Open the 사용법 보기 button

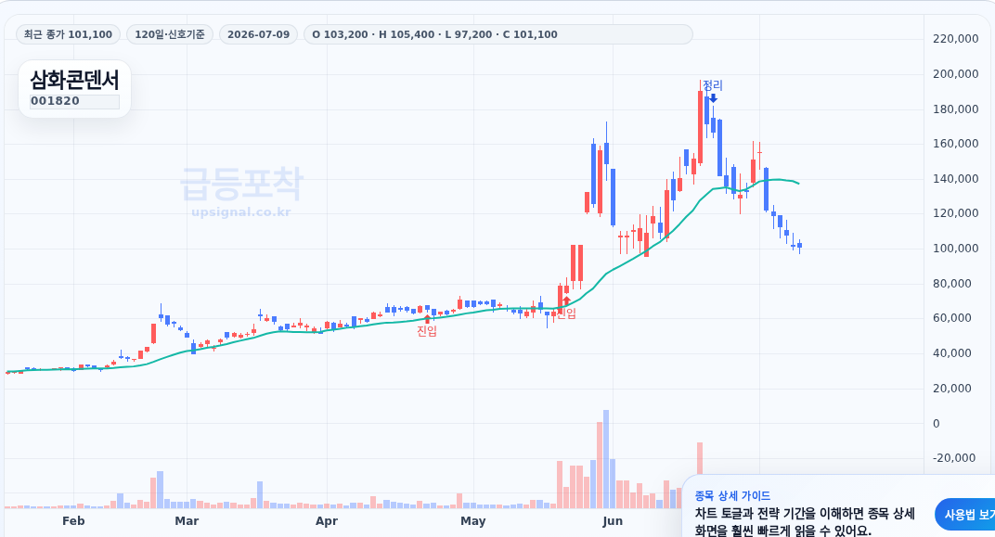[x=966, y=515]
